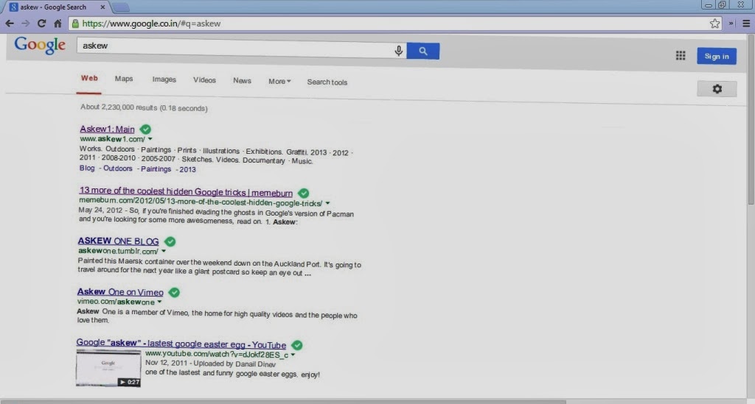Click the Google logo
This screenshot has width=755, height=404.
(x=40, y=45)
